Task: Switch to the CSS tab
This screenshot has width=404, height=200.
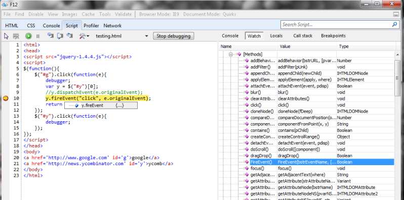Action: [x=31, y=26]
